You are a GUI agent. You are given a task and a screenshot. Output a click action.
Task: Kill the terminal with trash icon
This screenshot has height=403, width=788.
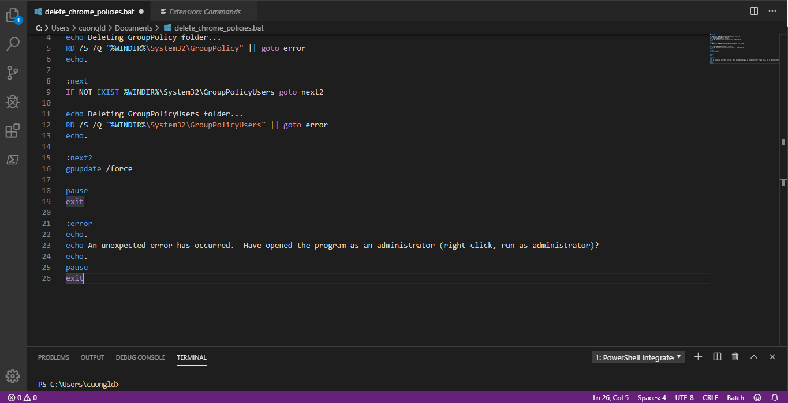coord(735,357)
